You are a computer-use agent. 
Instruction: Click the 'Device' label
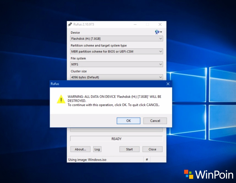75,33
